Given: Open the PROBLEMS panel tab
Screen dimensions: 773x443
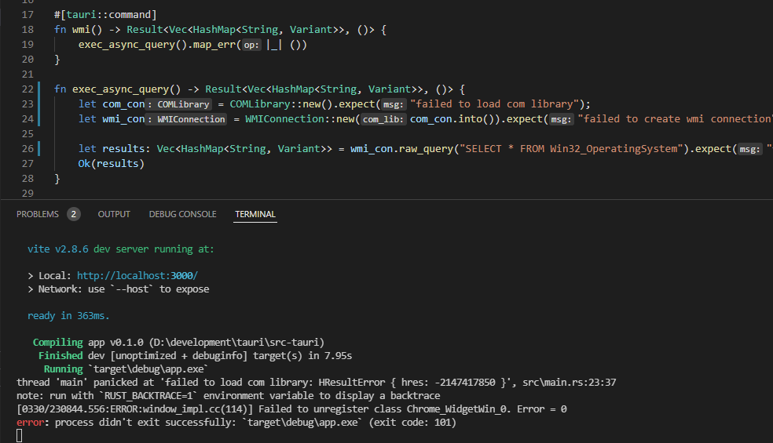Looking at the screenshot, I should (38, 214).
